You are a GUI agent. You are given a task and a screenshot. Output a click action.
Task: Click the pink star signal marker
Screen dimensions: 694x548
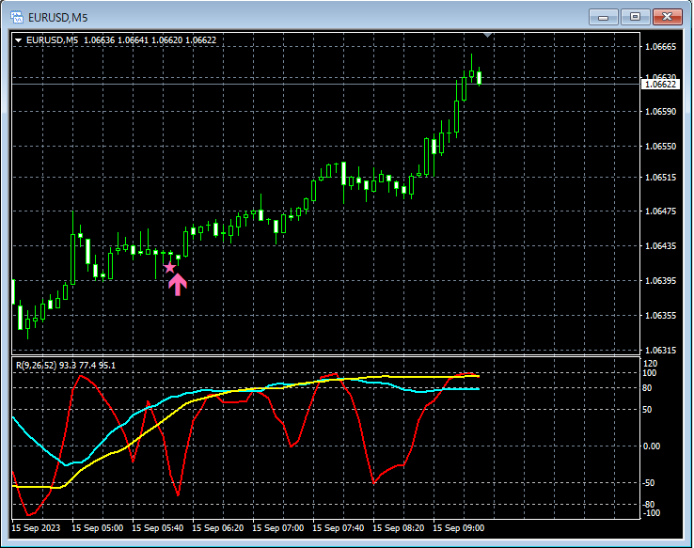[169, 268]
